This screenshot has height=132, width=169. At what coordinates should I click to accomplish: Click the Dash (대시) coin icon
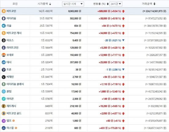4,62
